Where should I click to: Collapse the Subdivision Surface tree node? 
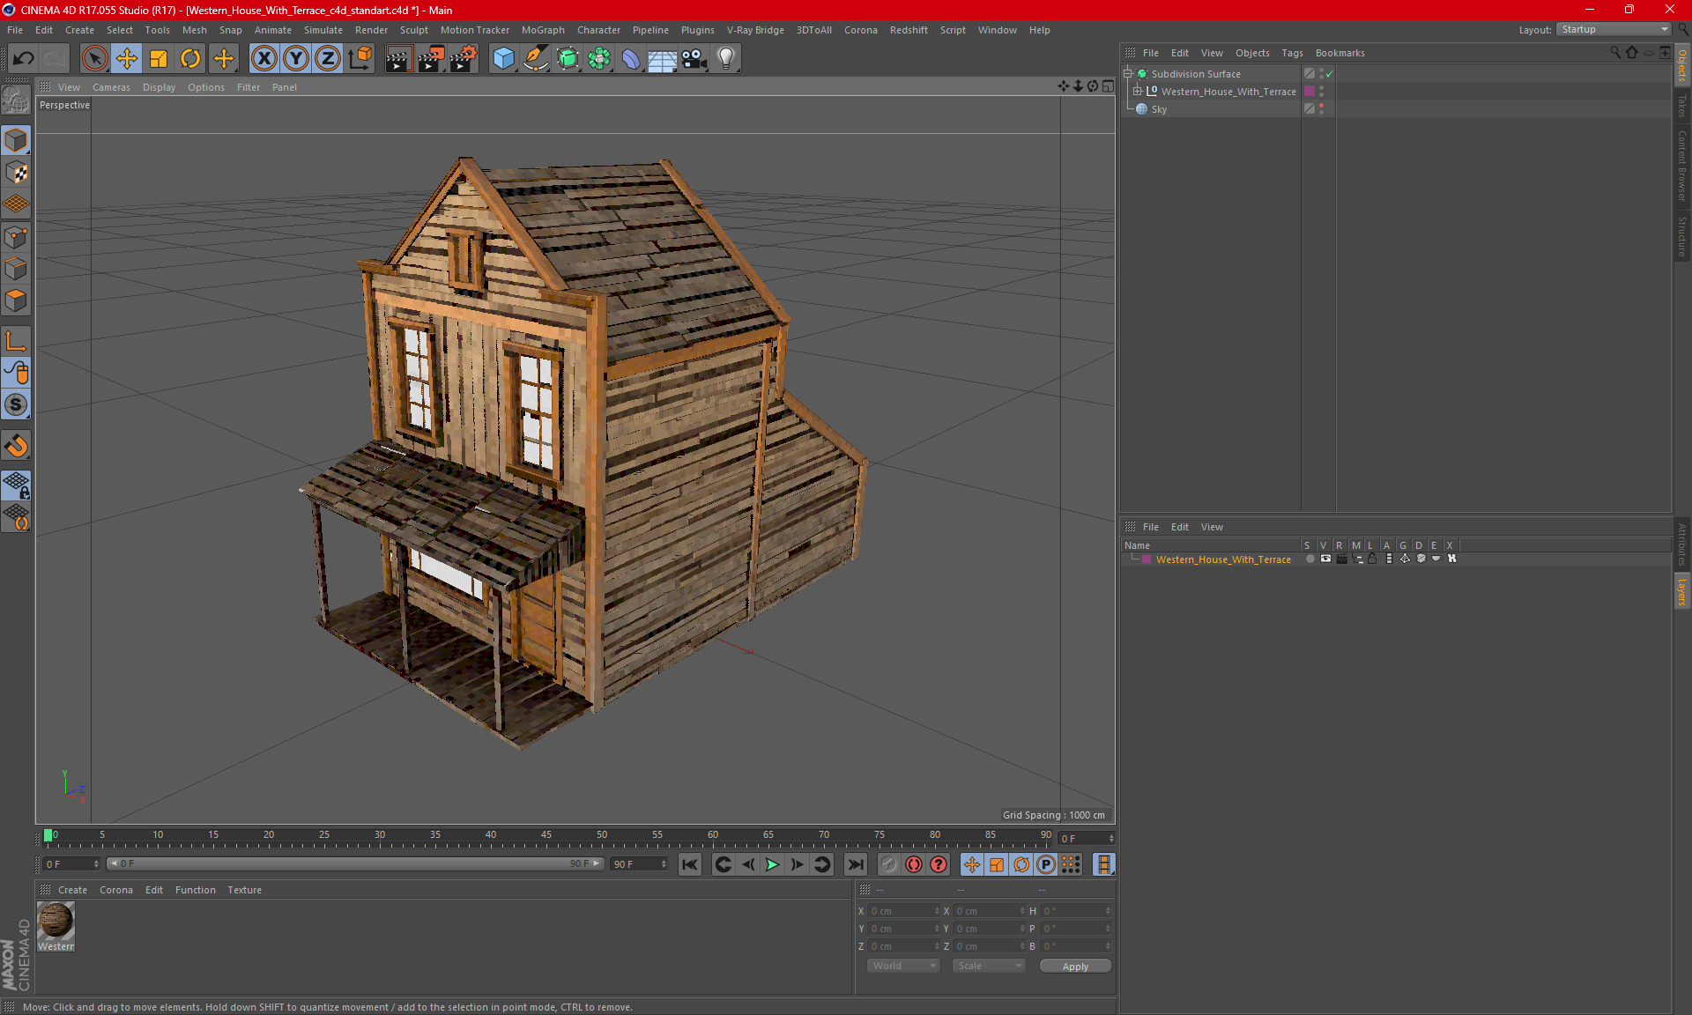pos(1127,74)
